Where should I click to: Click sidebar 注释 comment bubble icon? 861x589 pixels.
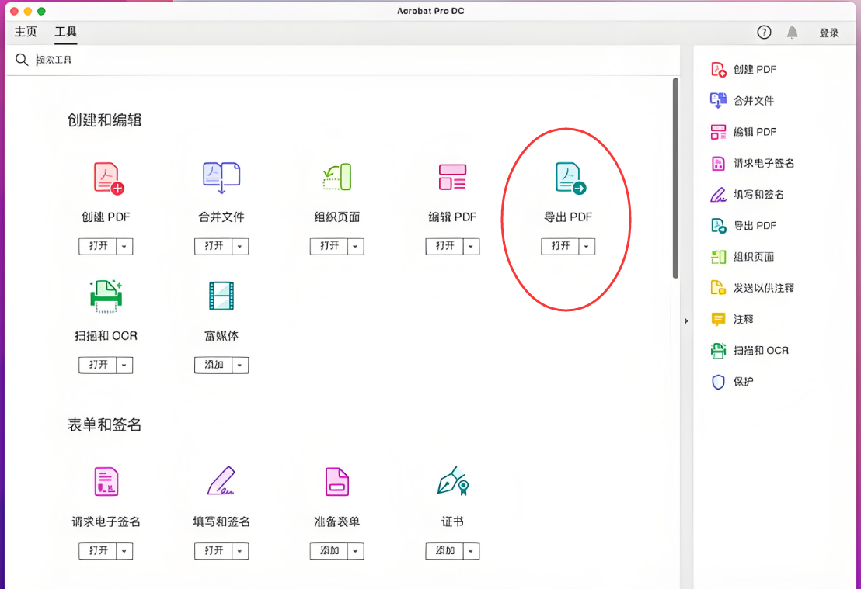[718, 319]
